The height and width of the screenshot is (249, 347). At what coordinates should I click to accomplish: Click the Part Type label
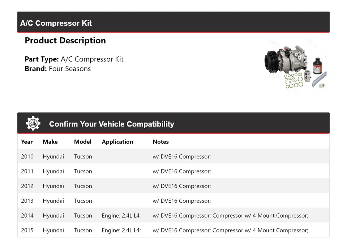coord(42,59)
